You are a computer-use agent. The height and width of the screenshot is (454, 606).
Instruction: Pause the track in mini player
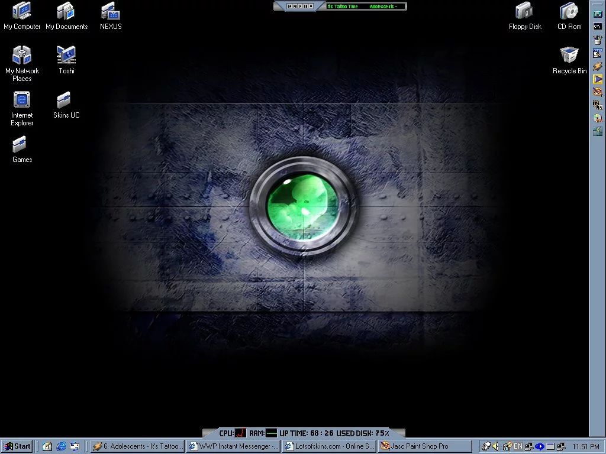[306, 6]
